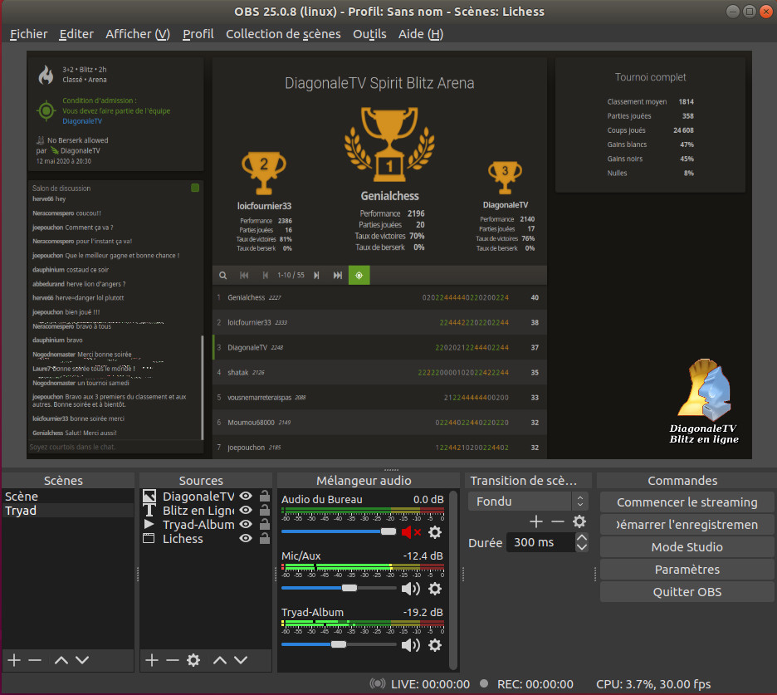Open the Afficher menu

[138, 34]
